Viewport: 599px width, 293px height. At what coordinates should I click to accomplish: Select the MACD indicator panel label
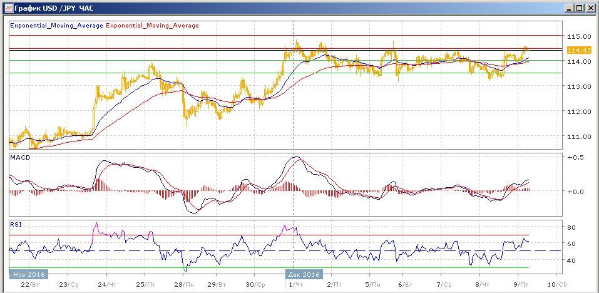coord(20,158)
